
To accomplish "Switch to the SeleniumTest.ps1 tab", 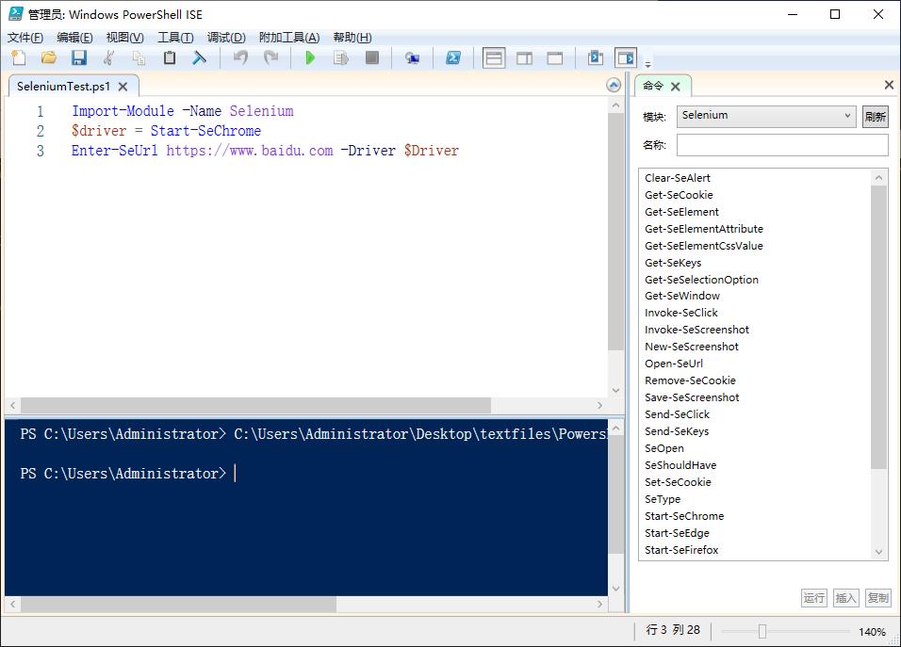I will [x=63, y=86].
